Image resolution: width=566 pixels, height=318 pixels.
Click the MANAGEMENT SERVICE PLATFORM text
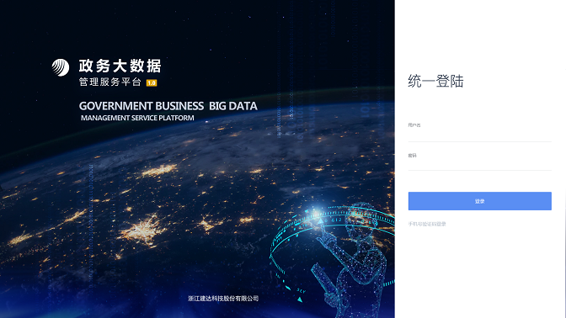tap(137, 118)
